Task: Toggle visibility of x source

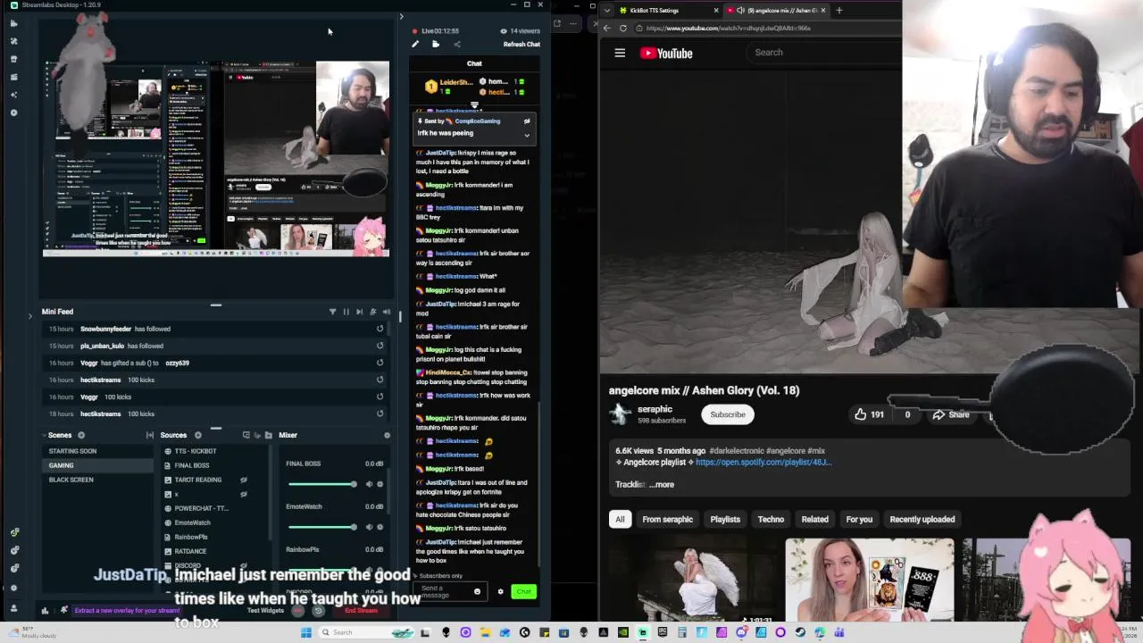Action: (x=243, y=494)
